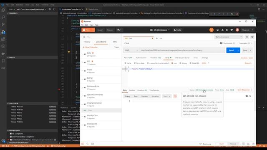
Task: Open Manage Environments gear in Postman
Action: point(252,37)
